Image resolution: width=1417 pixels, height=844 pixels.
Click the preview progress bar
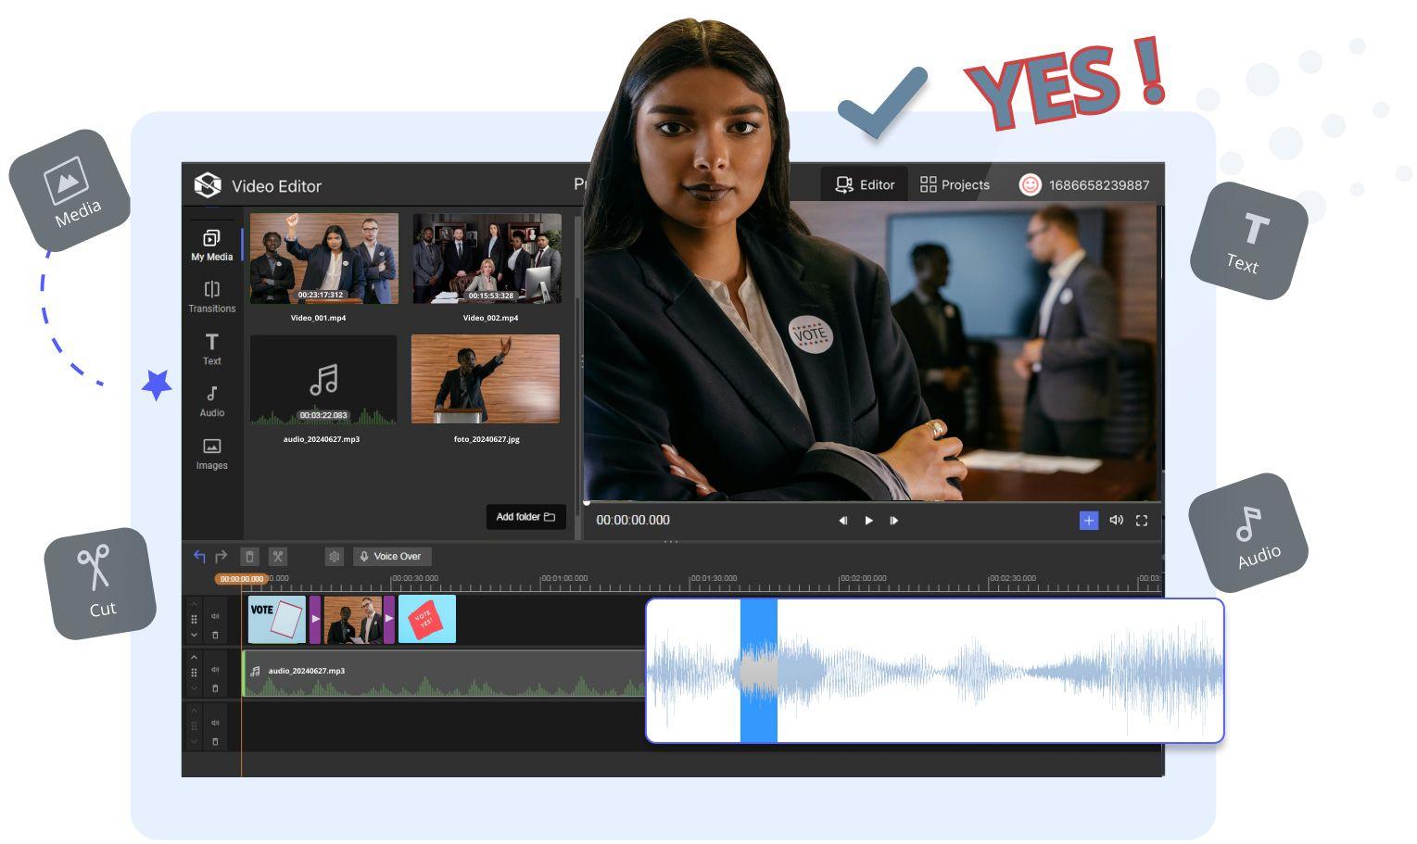pyautogui.click(x=871, y=503)
